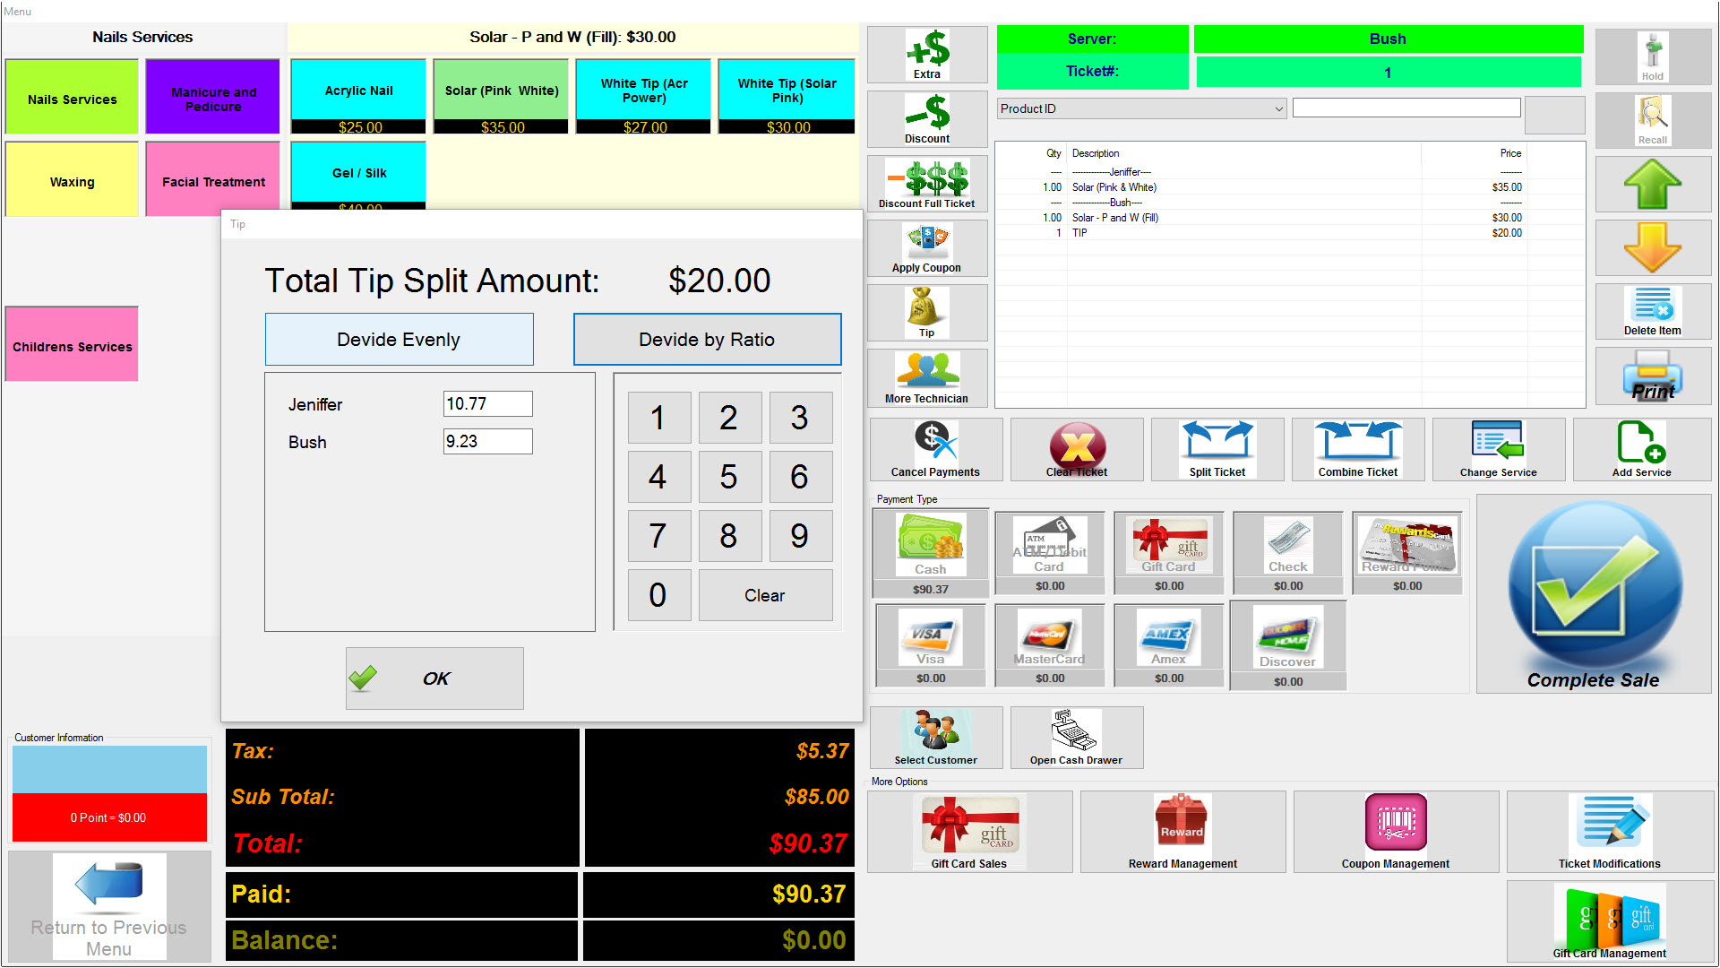Click the Extra charge icon
Screen dimensions: 1720x968
point(927,54)
